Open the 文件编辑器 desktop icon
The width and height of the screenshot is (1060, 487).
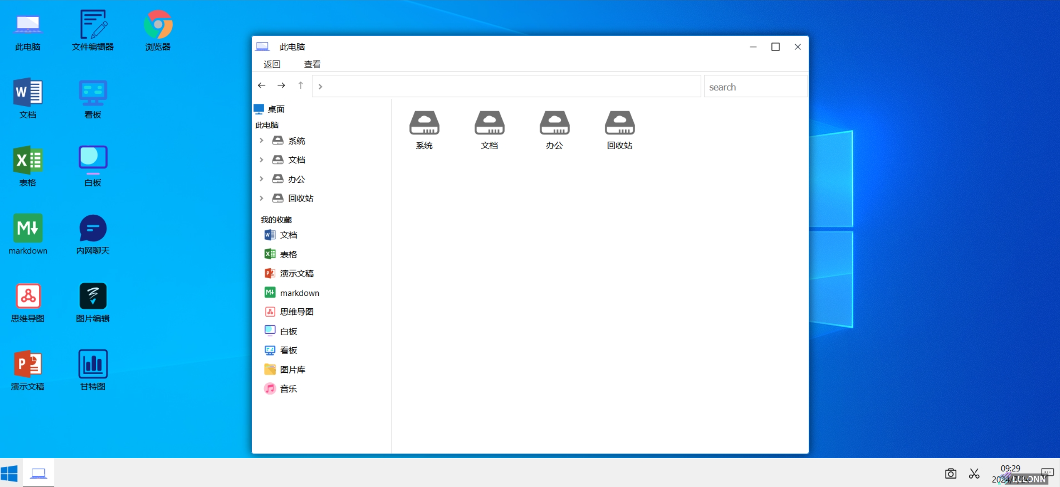[x=93, y=31]
